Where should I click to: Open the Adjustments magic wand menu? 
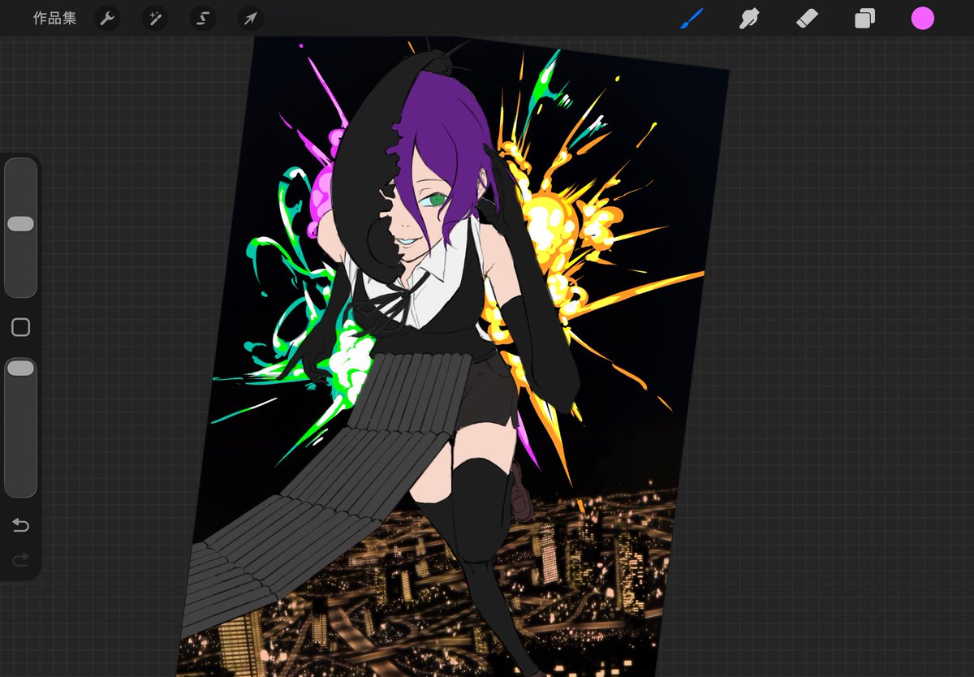(155, 18)
